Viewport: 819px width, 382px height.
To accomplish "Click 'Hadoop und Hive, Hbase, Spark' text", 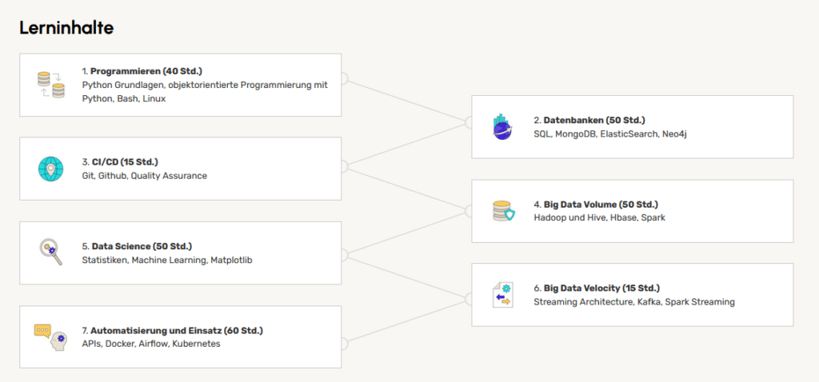I will coord(600,217).
